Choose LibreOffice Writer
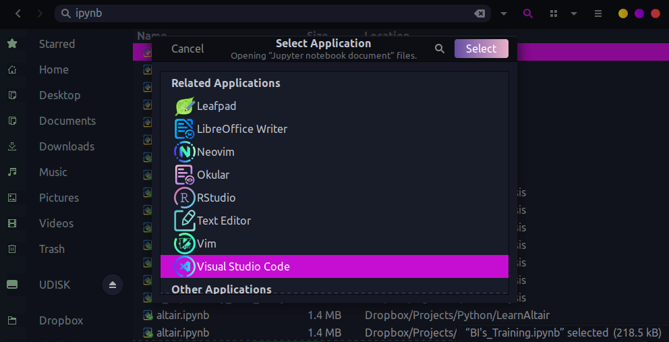The image size is (669, 342). [x=334, y=129]
